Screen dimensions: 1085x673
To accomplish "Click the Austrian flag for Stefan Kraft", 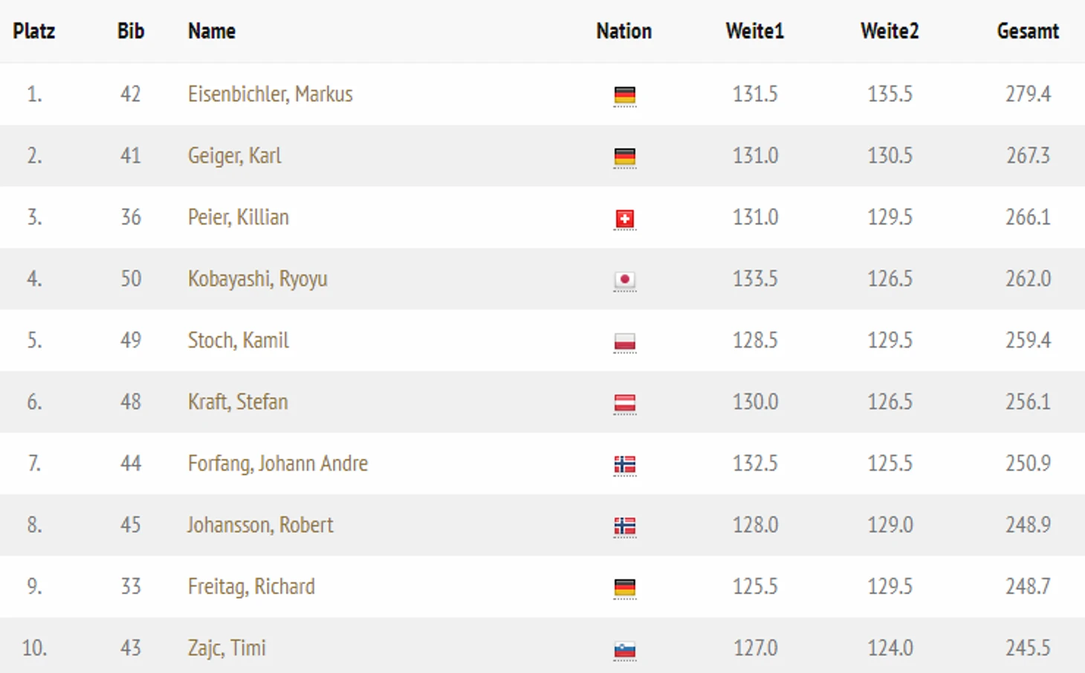I will pyautogui.click(x=624, y=403).
